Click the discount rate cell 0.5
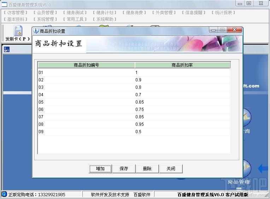The height and width of the screenshot is (199, 270). pyautogui.click(x=182, y=132)
